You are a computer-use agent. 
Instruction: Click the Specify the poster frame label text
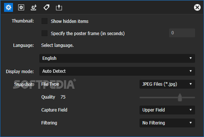point(88,34)
